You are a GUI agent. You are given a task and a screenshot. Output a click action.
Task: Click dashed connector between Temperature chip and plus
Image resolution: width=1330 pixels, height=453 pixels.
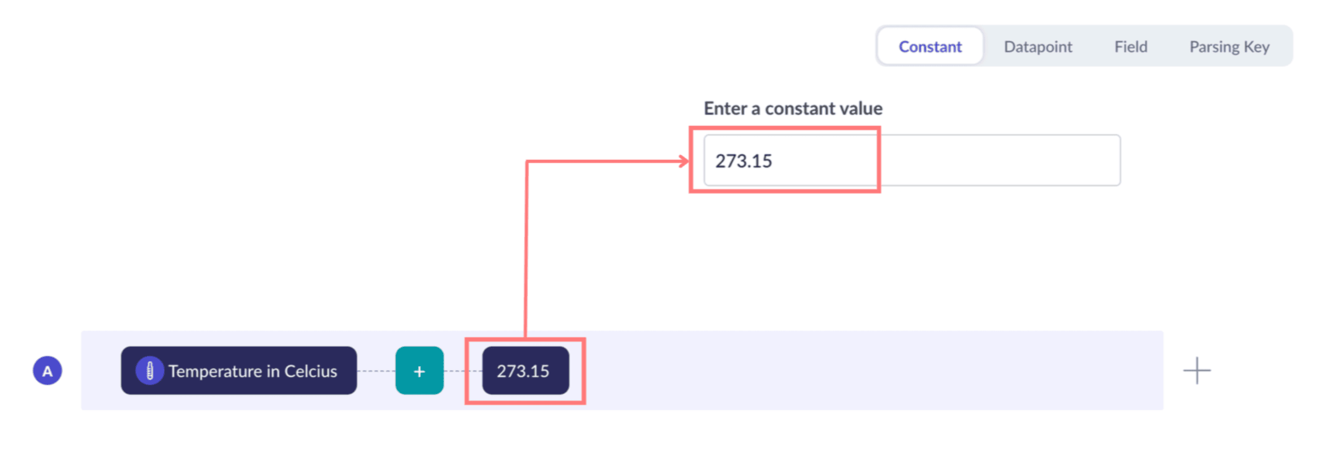coord(376,371)
